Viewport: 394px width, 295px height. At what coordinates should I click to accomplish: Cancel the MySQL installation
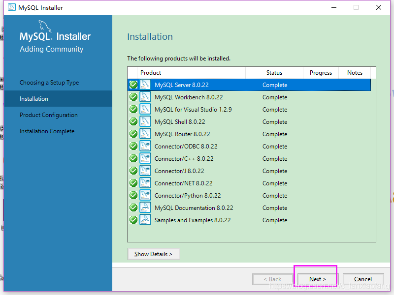[363, 279]
